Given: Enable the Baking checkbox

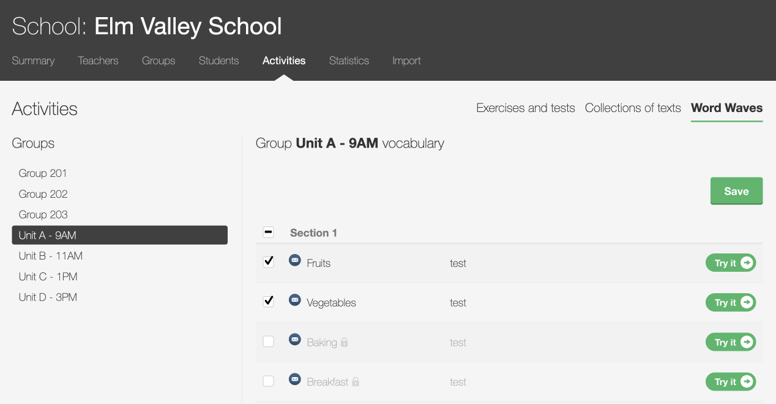Looking at the screenshot, I should pos(268,342).
